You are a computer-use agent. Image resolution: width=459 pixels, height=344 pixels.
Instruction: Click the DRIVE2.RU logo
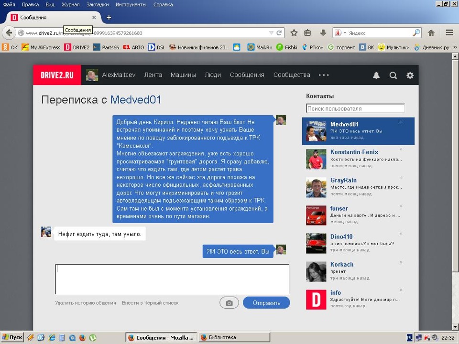click(x=57, y=75)
